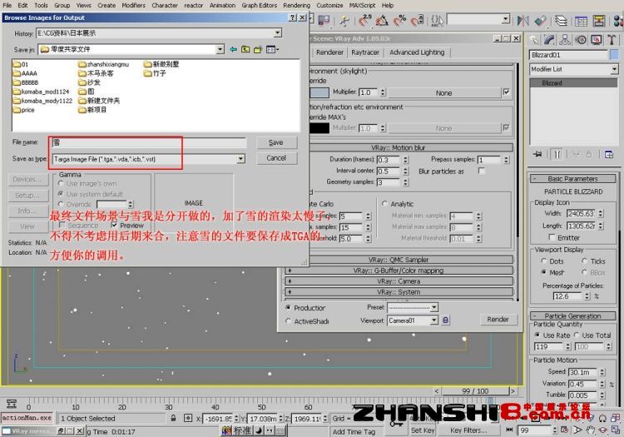Open the Save as type dropdown

click(240, 159)
